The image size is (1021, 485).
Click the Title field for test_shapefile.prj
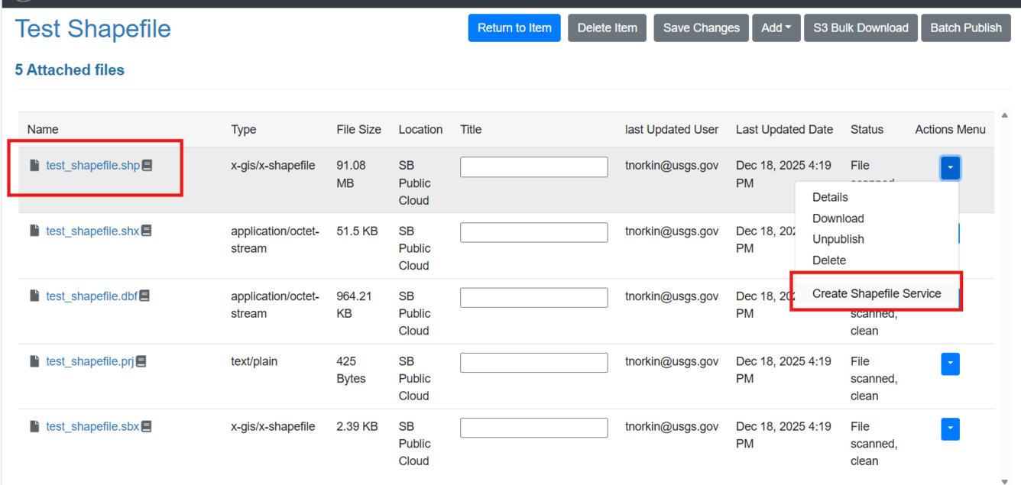coord(533,362)
